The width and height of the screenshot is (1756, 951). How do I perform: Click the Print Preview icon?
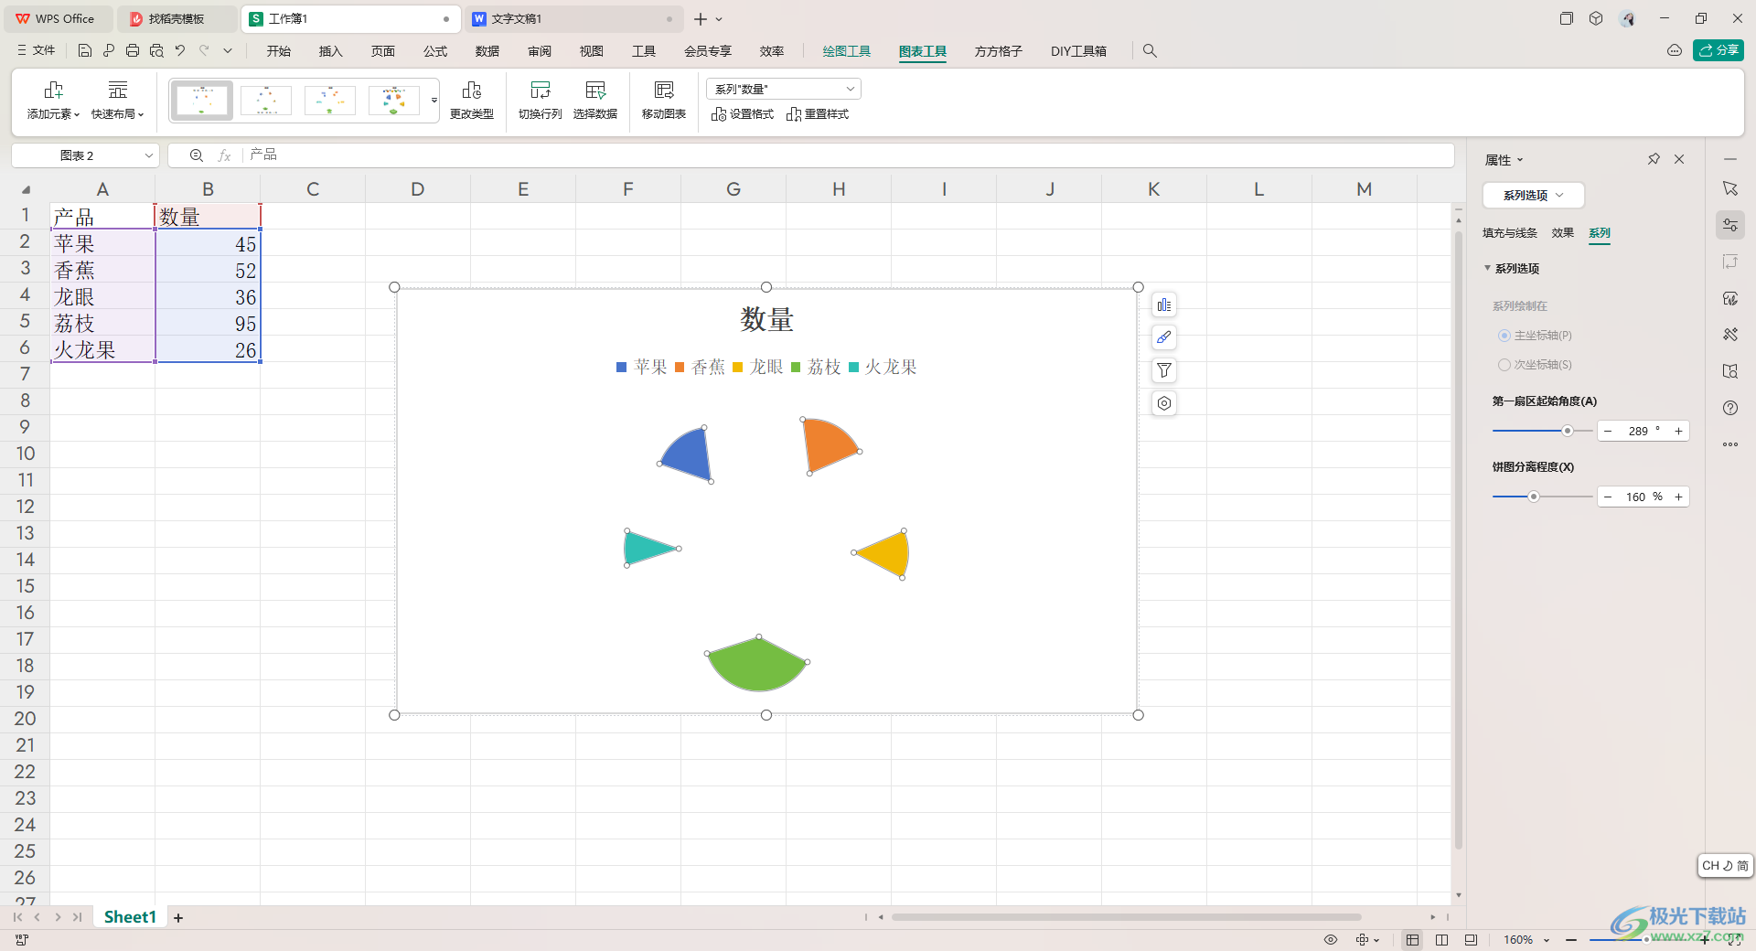click(x=156, y=51)
